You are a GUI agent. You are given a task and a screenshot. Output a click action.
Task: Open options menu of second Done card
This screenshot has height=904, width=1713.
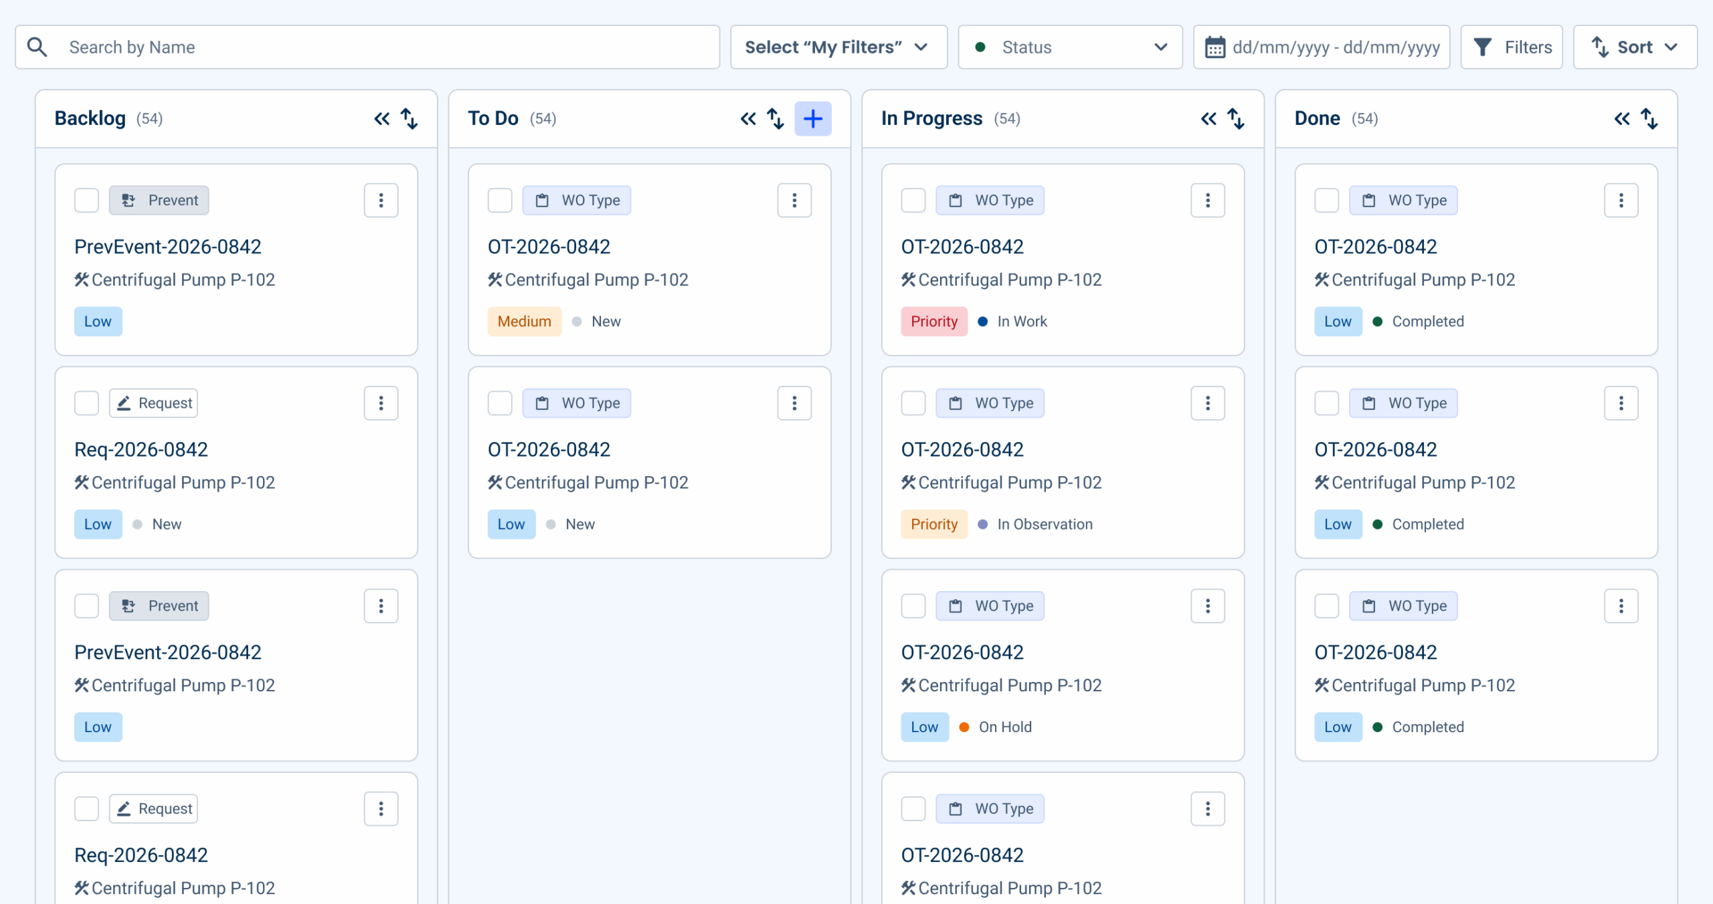pyautogui.click(x=1621, y=403)
